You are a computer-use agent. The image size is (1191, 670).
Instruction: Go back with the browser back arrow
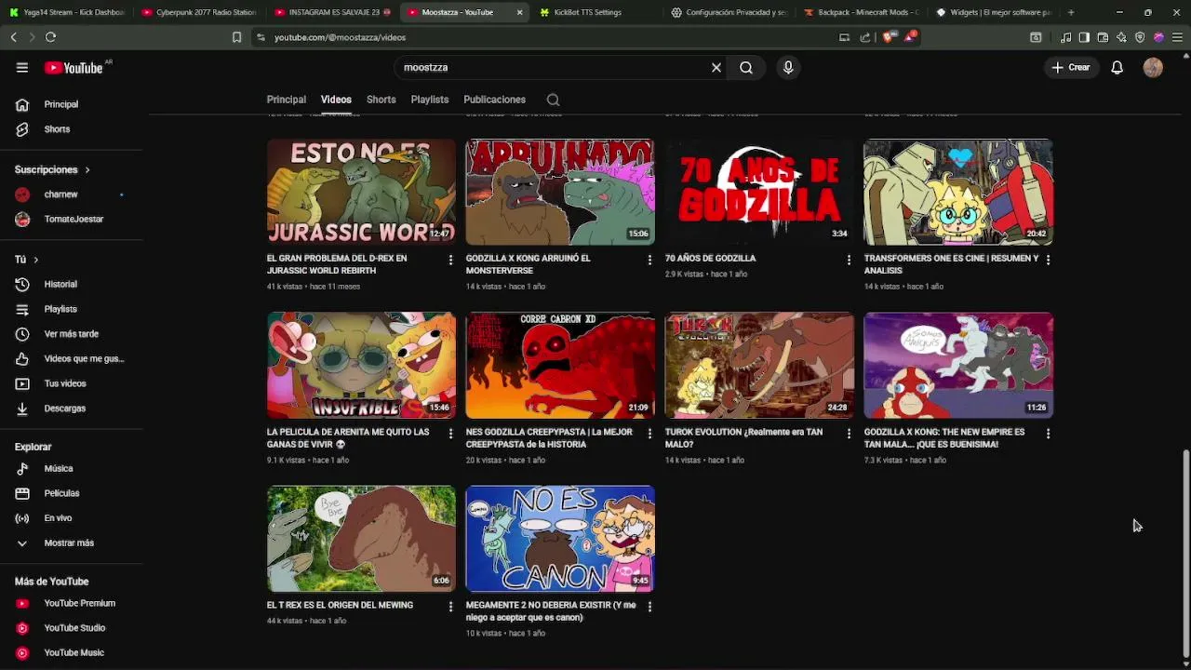(13, 37)
